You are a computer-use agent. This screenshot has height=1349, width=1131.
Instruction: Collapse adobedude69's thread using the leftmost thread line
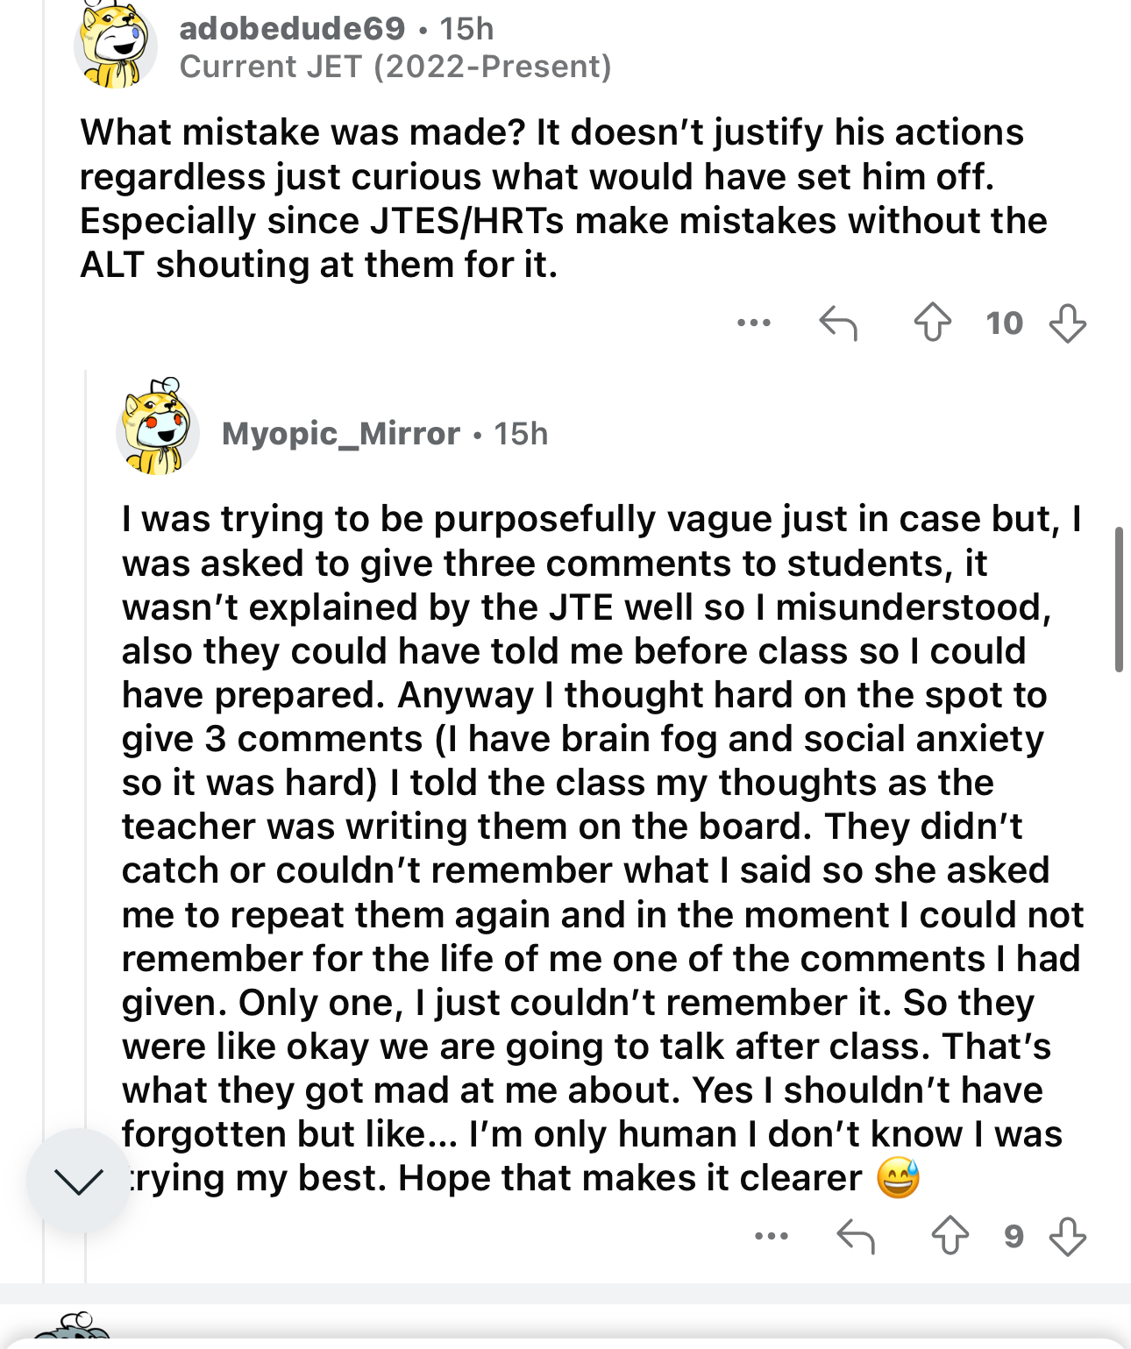tap(43, 614)
